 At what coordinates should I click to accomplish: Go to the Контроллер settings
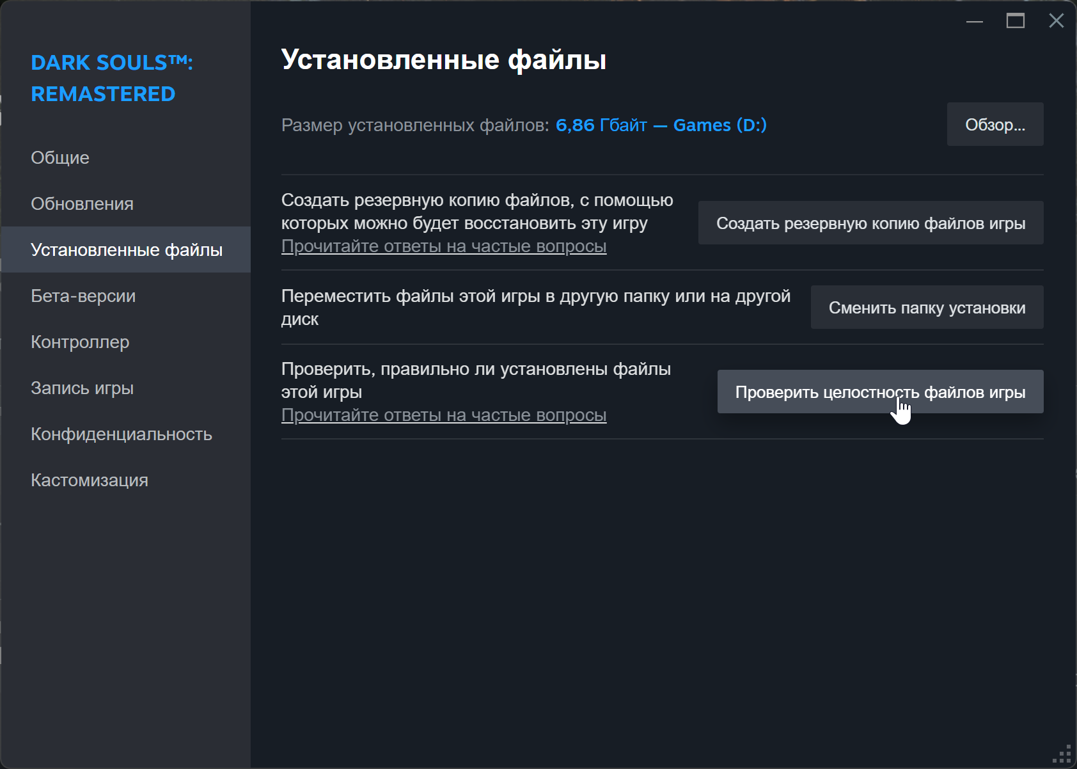pos(80,342)
